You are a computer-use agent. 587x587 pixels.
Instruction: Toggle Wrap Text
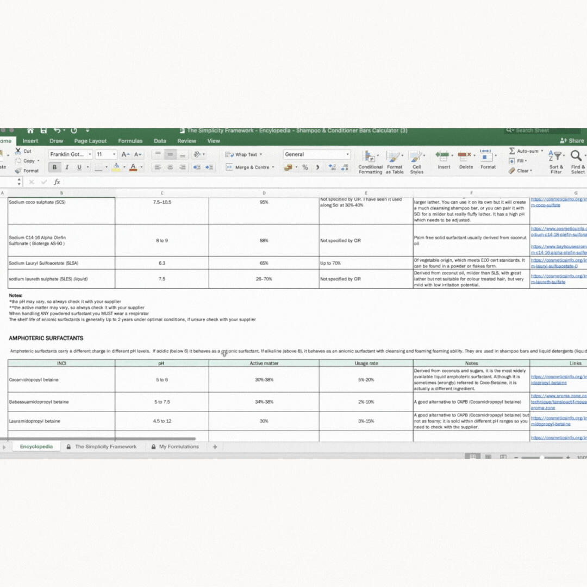[243, 154]
